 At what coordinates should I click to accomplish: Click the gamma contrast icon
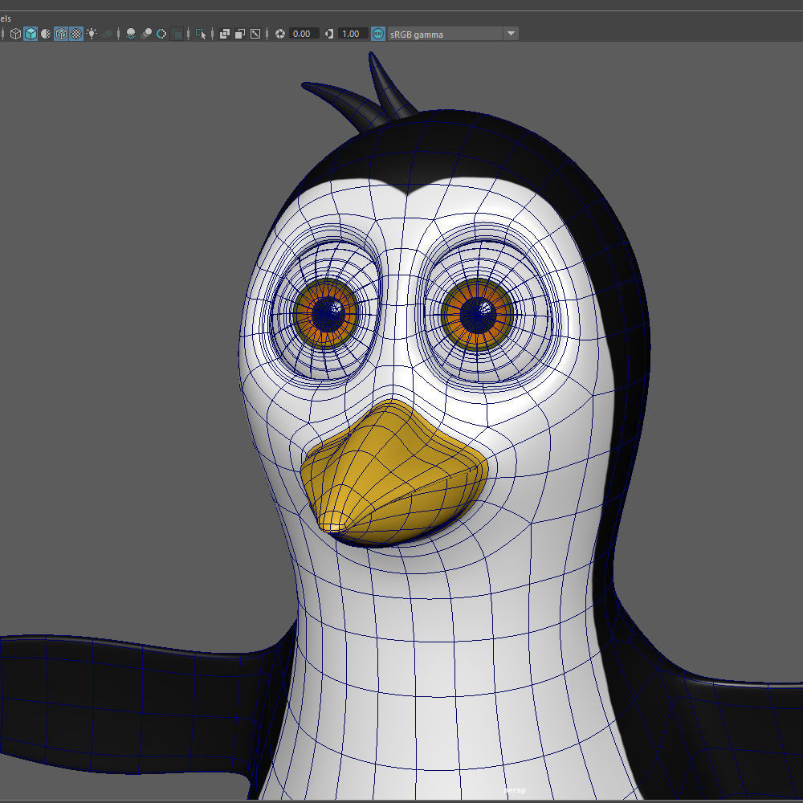(x=329, y=34)
